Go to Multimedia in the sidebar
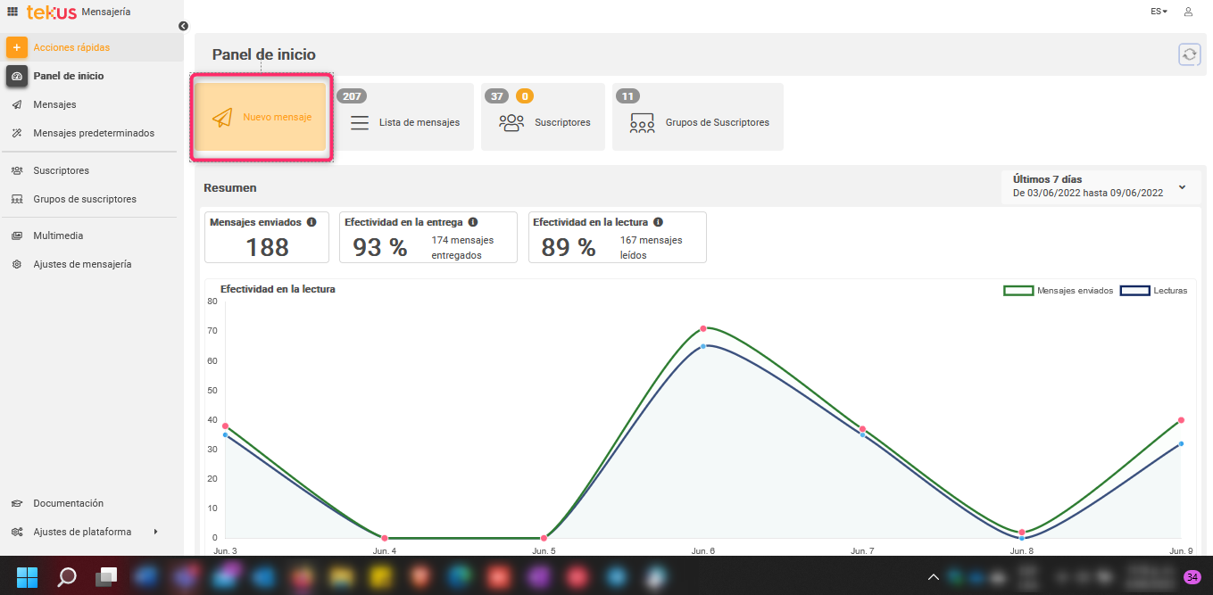This screenshot has width=1213, height=595. tap(58, 236)
